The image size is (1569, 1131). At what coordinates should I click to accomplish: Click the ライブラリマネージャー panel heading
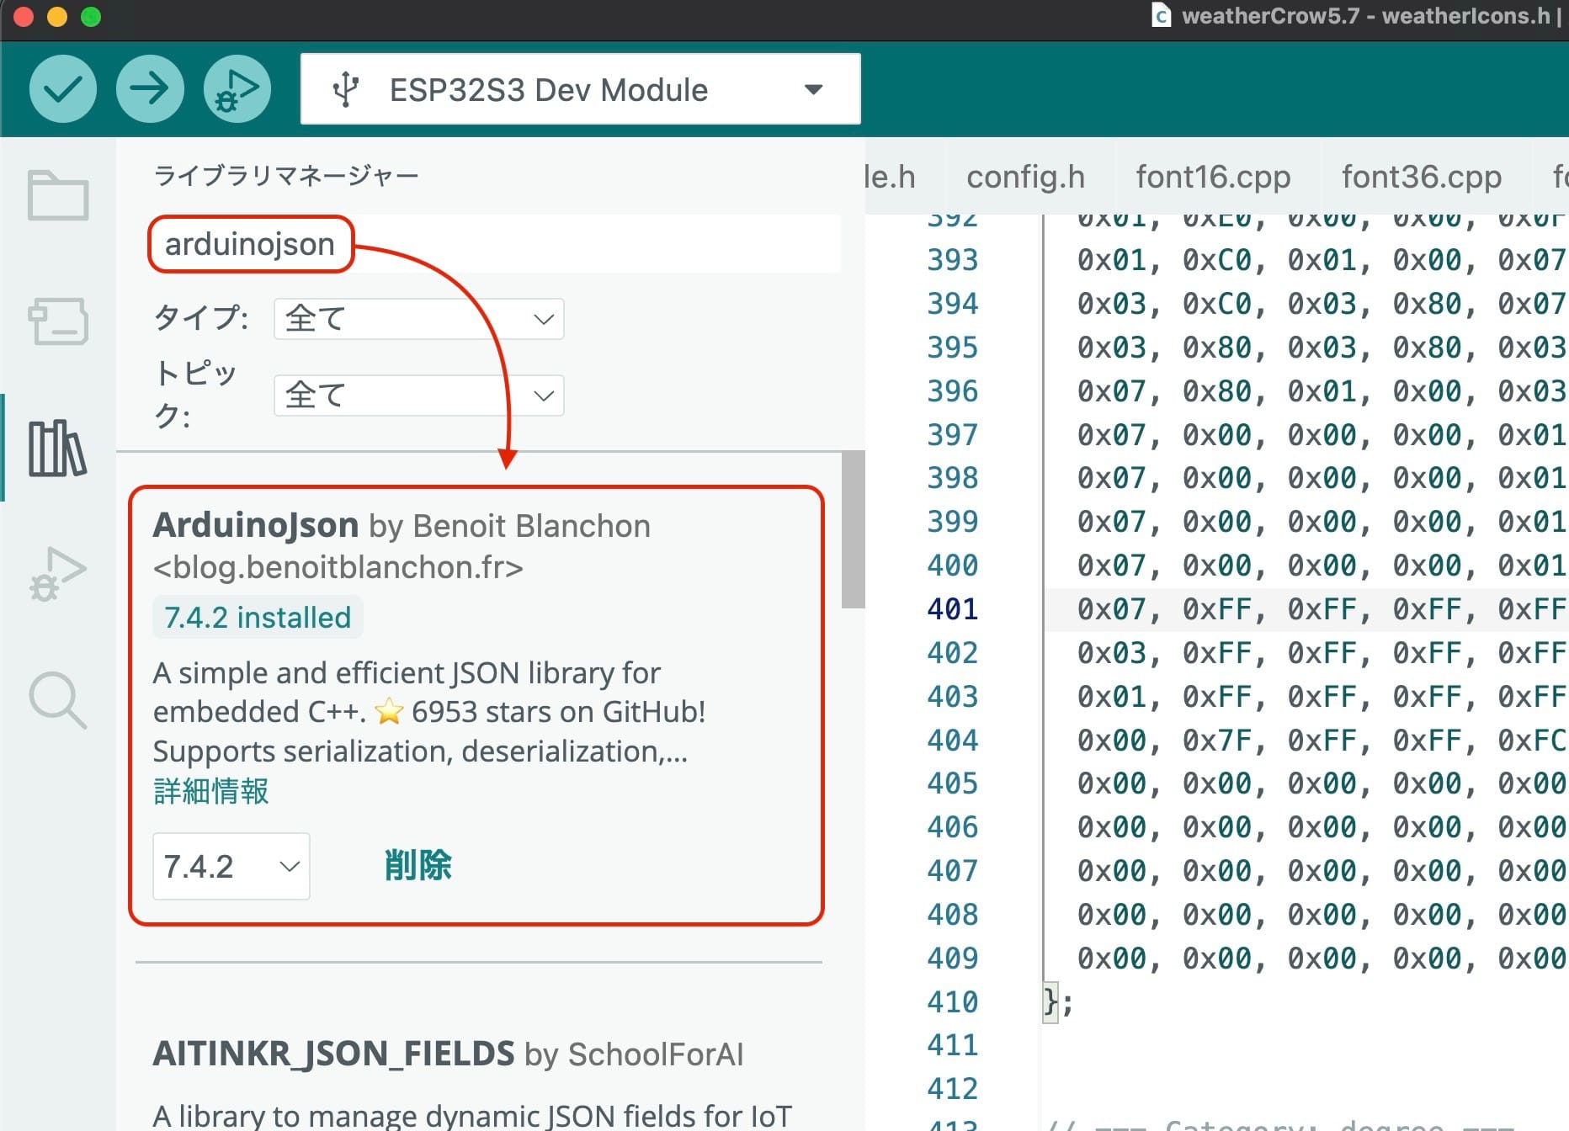pyautogui.click(x=286, y=176)
